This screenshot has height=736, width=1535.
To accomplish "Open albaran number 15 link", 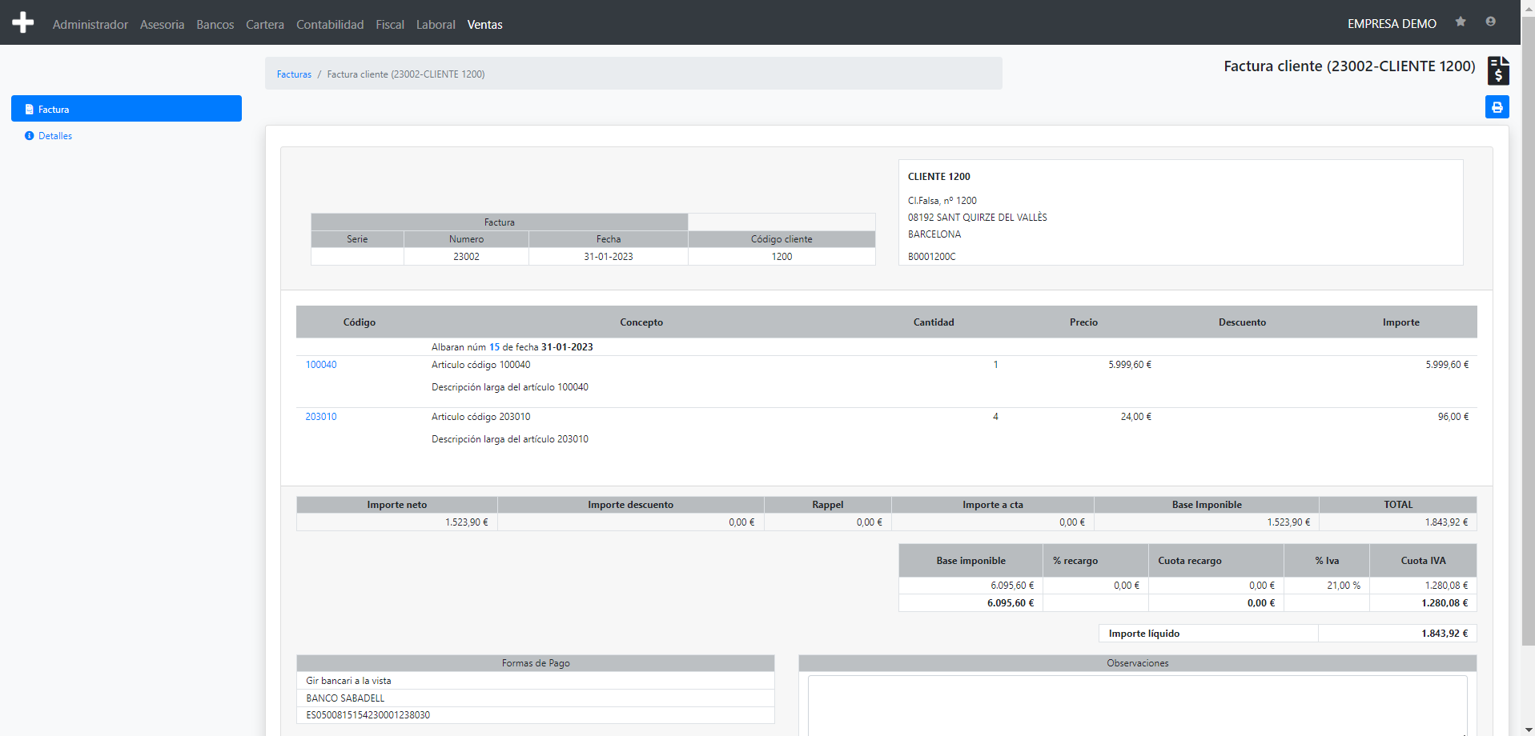I will [494, 347].
